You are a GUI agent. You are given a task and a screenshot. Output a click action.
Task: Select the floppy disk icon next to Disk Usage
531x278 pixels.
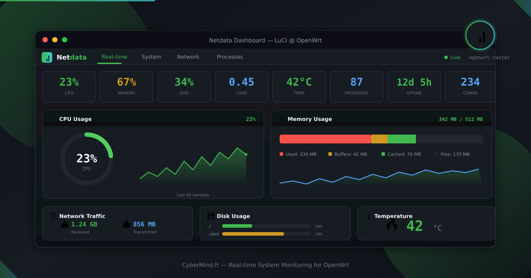(x=210, y=216)
